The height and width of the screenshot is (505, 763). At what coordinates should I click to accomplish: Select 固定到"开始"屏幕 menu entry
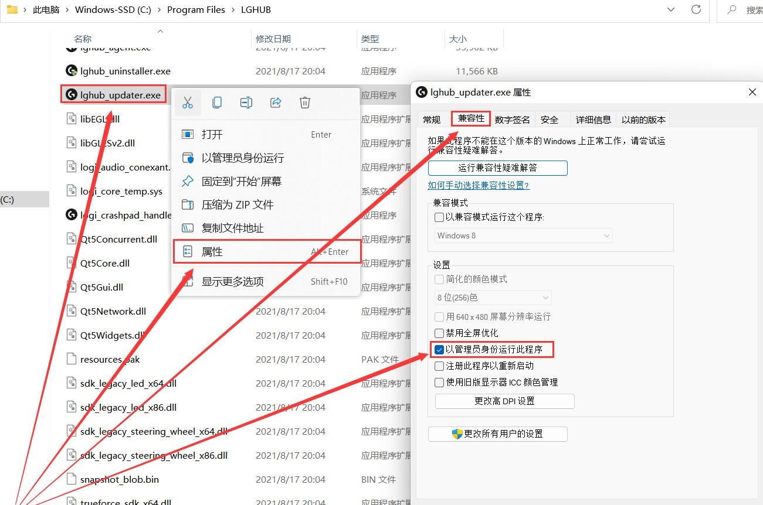pos(266,181)
